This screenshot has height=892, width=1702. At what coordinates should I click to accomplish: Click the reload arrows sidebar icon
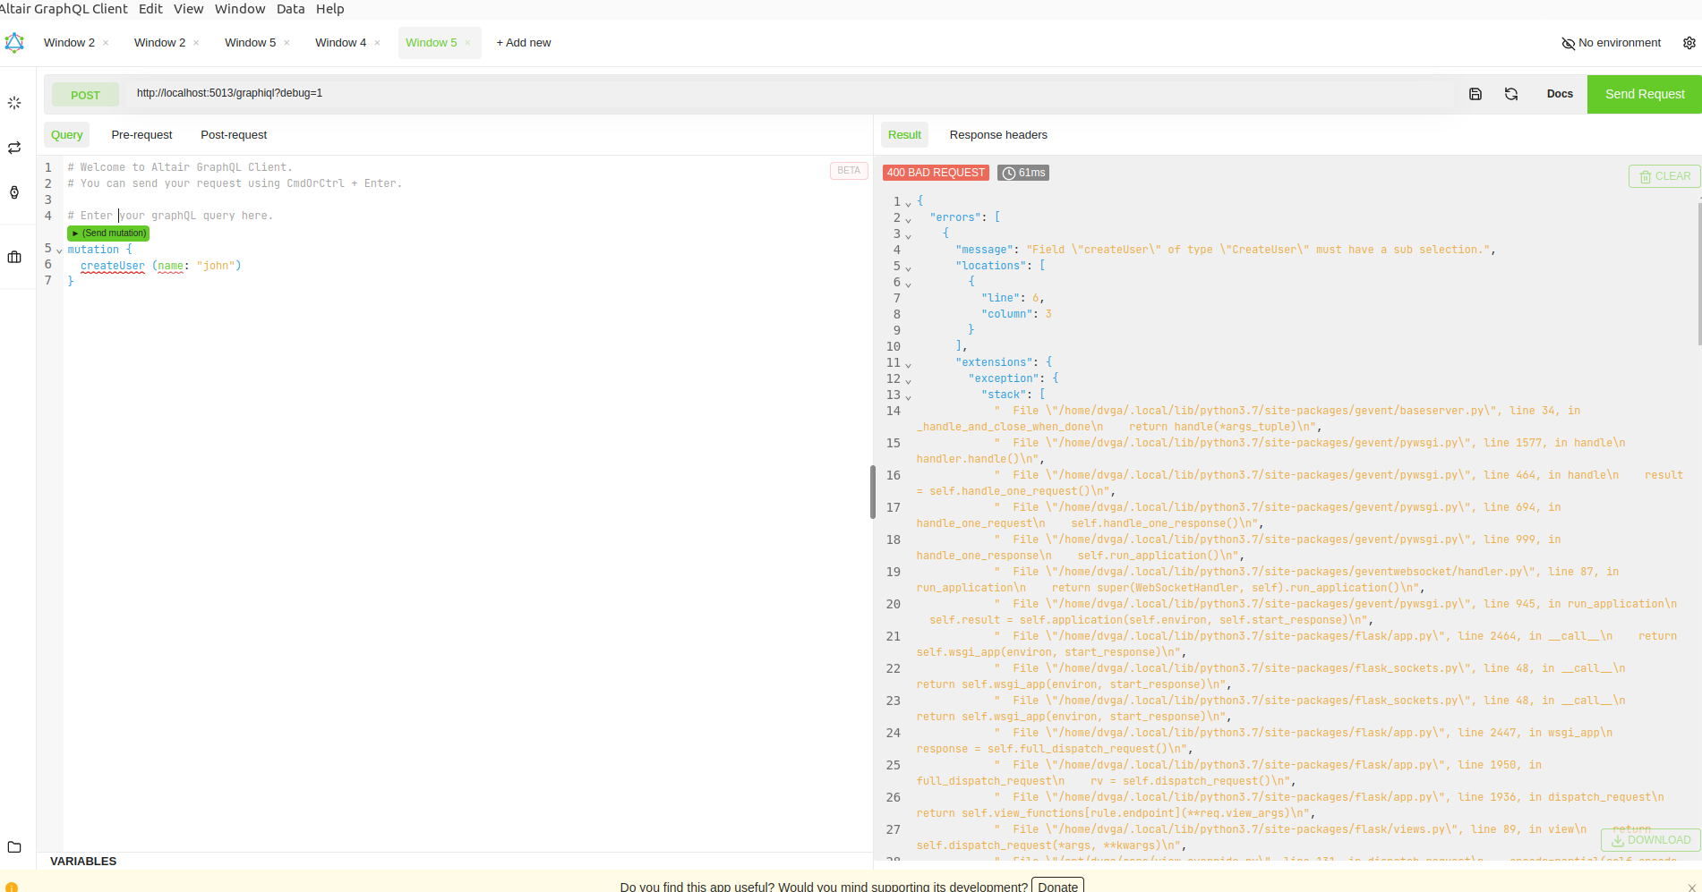click(14, 148)
